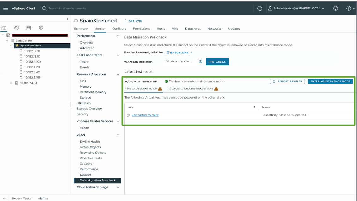Click the vSAN data migration info icon

pyautogui.click(x=200, y=61)
